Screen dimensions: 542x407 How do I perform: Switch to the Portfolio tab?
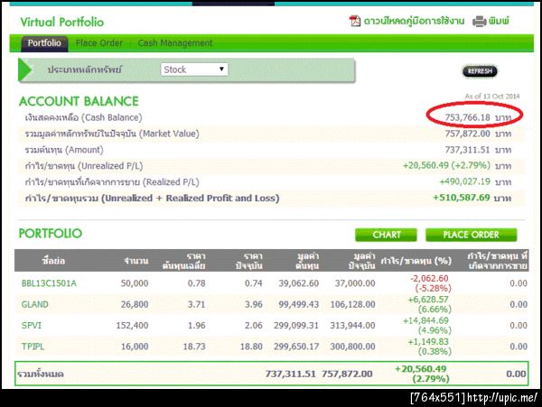coord(44,43)
